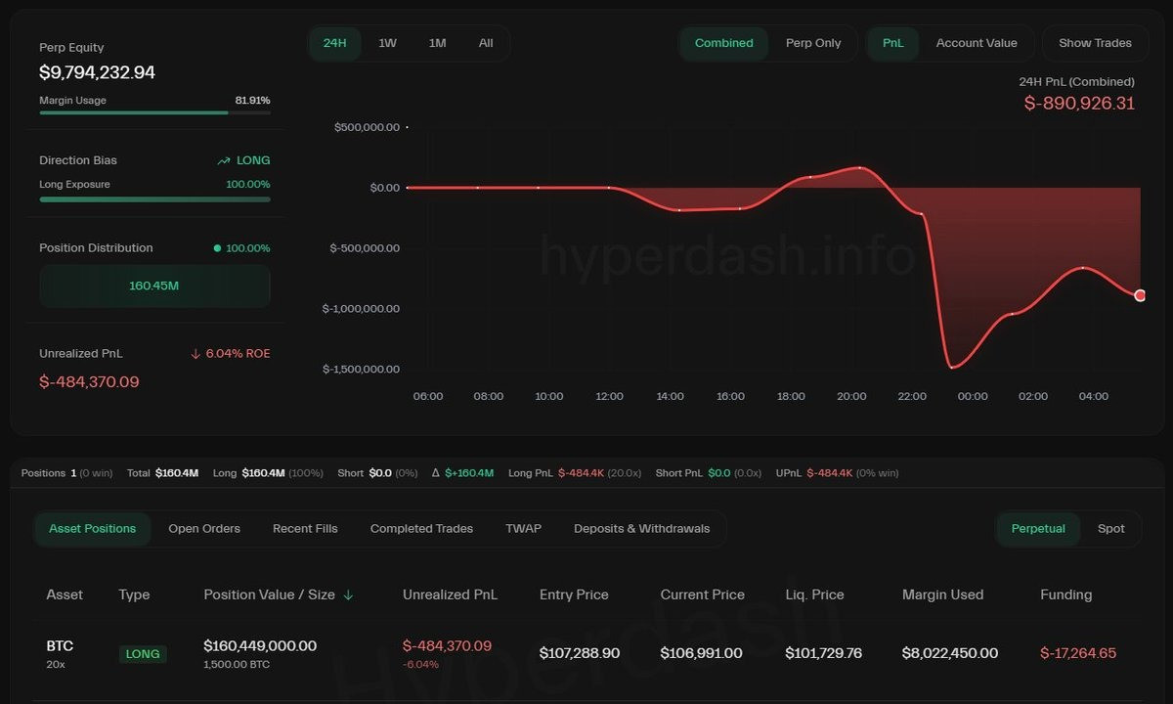Click the UPnL $-484.4K summary
The image size is (1173, 704).
(835, 473)
